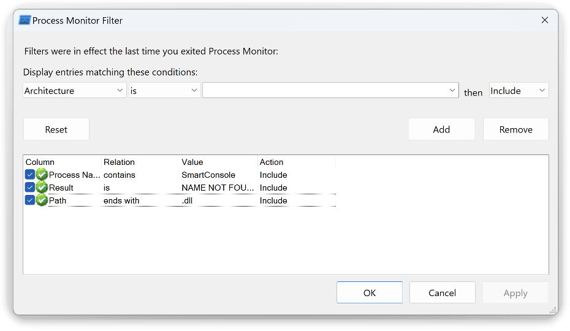Viewport: 570px width, 331px height.
Task: Uncheck the Process Name filter checkbox
Action: [30, 175]
